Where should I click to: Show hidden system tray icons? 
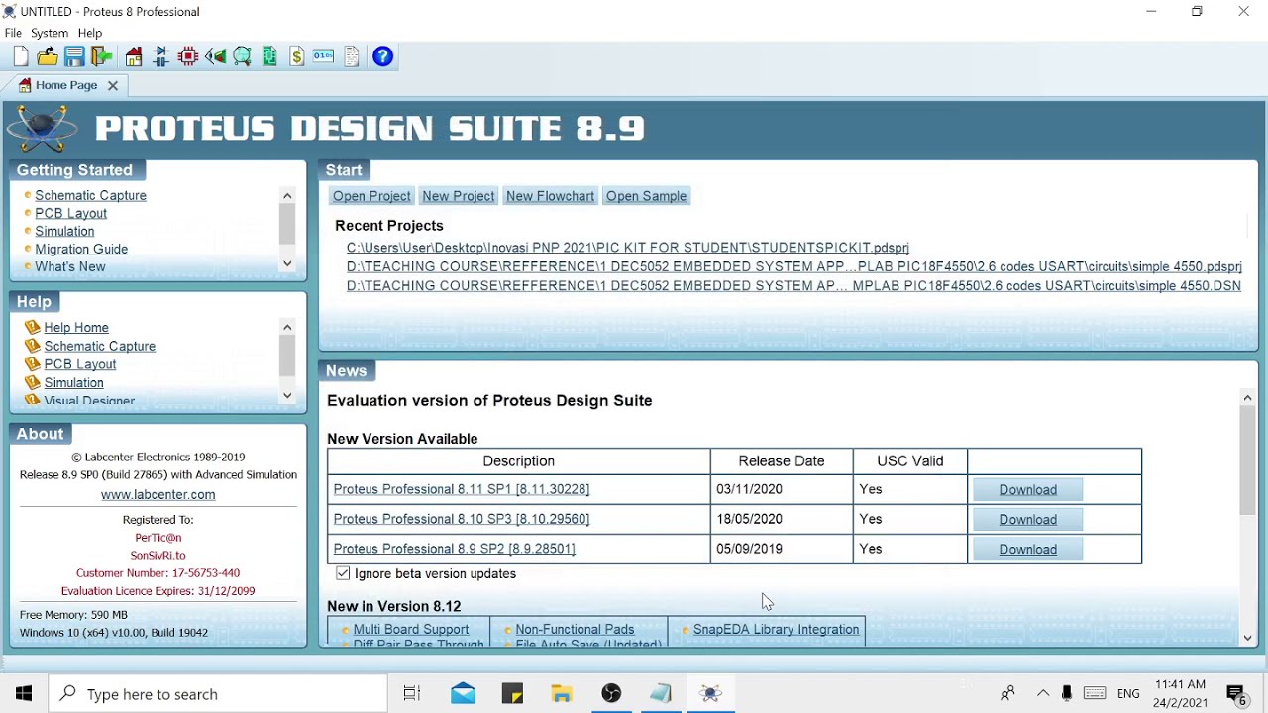(x=1042, y=694)
